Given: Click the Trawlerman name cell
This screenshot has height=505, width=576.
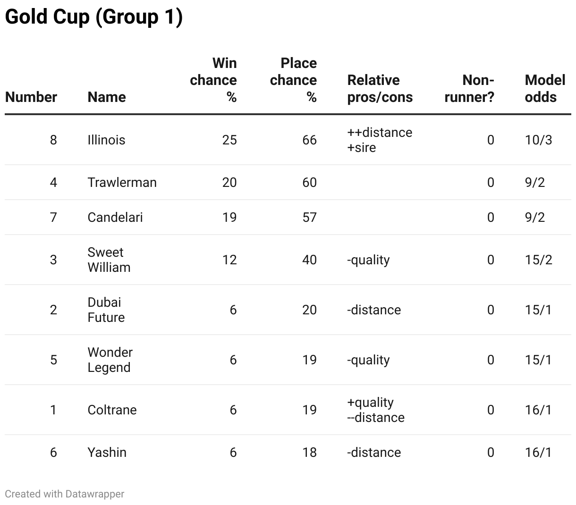Looking at the screenshot, I should (122, 183).
